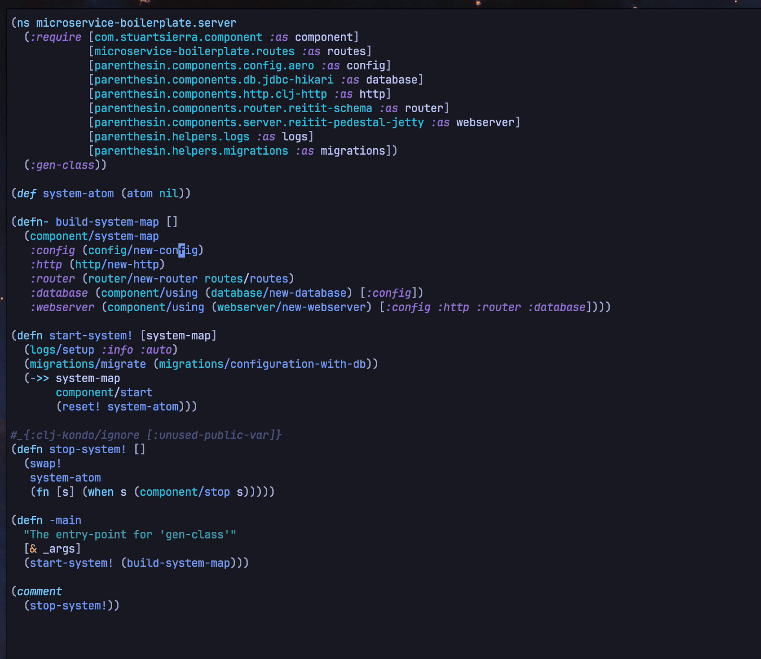Click com.stuartsierra.component in the require list
Image resolution: width=761 pixels, height=659 pixels.
[x=178, y=37]
